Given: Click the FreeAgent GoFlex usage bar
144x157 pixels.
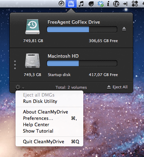Looking at the screenshot, I should click(82, 29).
